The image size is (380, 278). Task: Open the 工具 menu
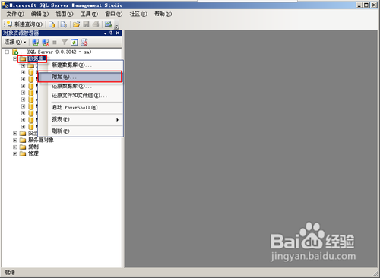tap(89, 14)
